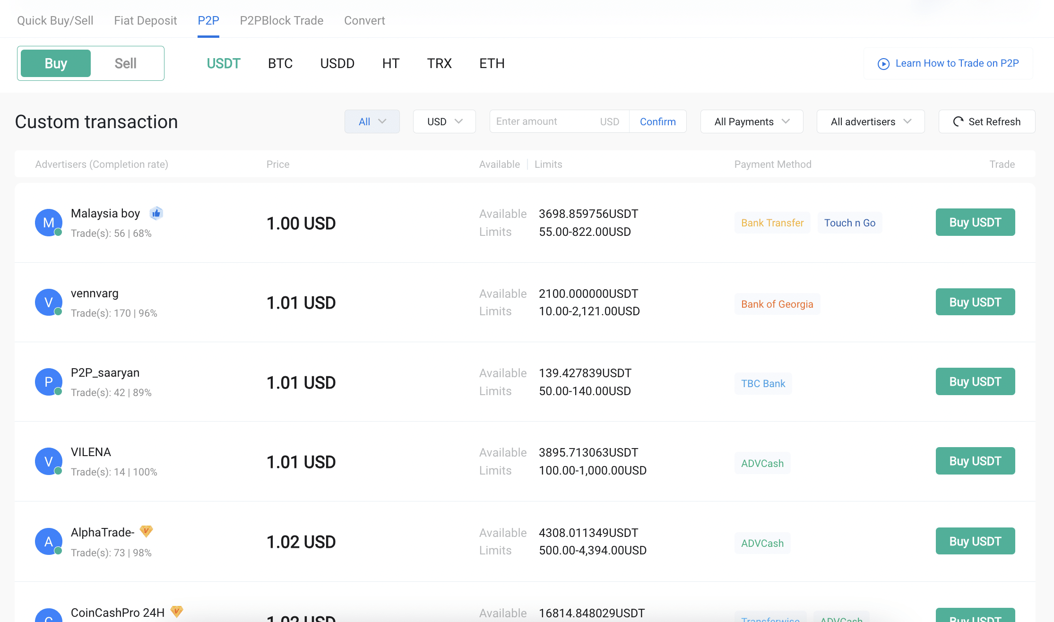Open P2P_saaryan's avatar
This screenshot has width=1054, height=622.
click(49, 382)
